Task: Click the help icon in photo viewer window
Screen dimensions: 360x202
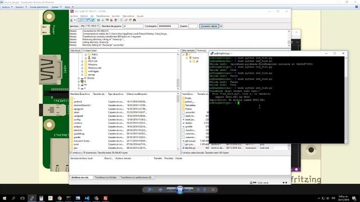Action: pos(356,7)
